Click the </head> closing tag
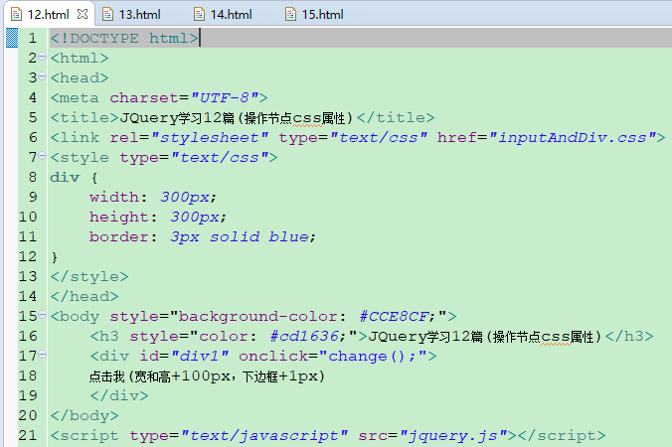The height and width of the screenshot is (447, 672). click(x=84, y=296)
